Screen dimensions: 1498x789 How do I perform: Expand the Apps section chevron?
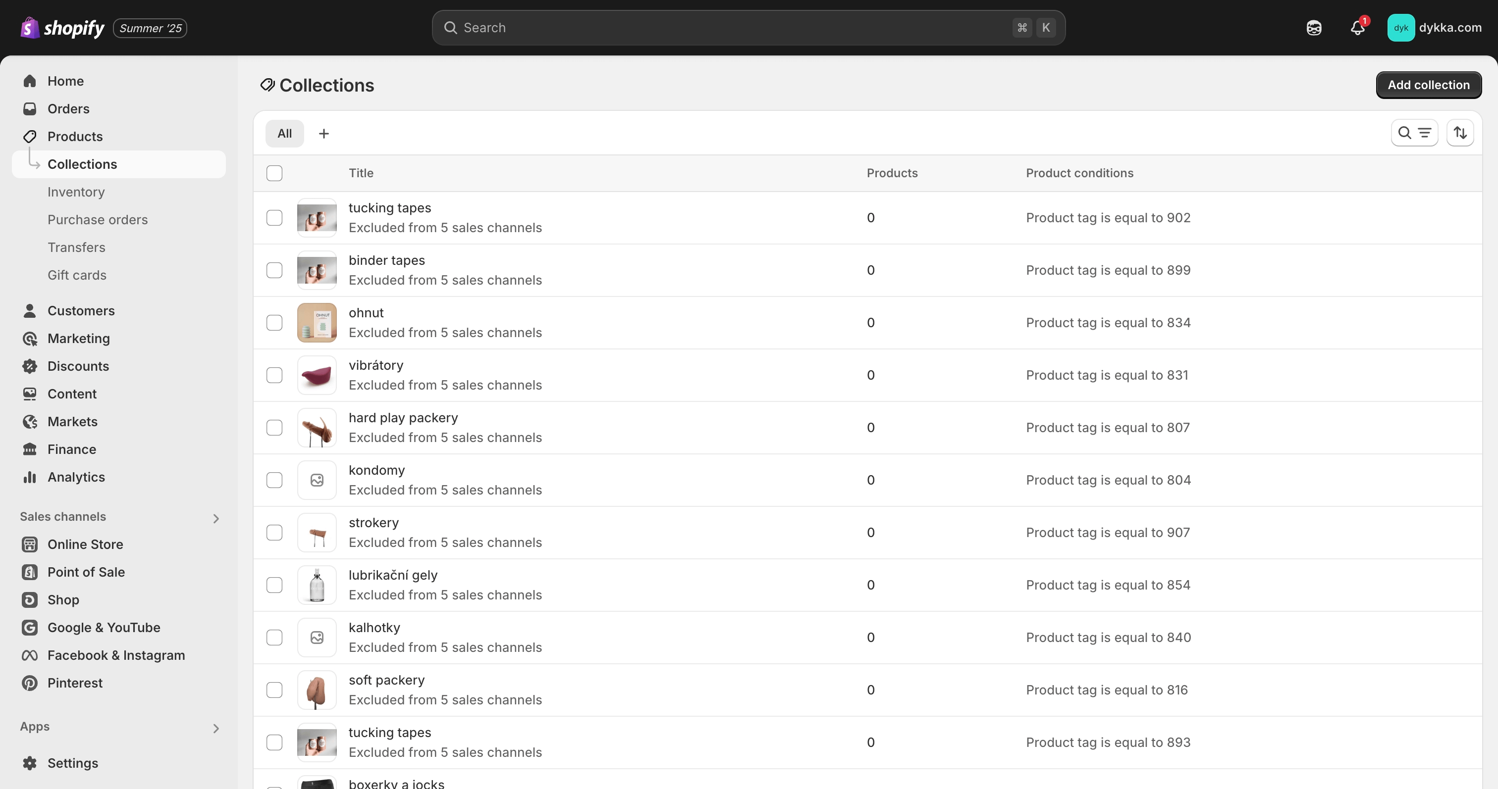pos(216,728)
